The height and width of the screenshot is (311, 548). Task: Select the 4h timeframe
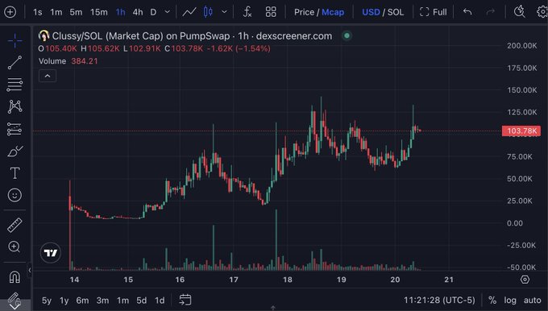(x=138, y=12)
